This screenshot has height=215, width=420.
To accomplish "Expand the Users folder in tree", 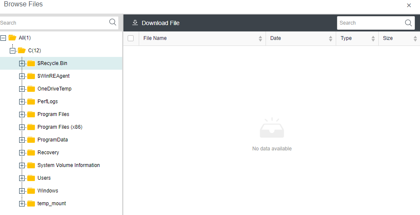I will [22, 178].
